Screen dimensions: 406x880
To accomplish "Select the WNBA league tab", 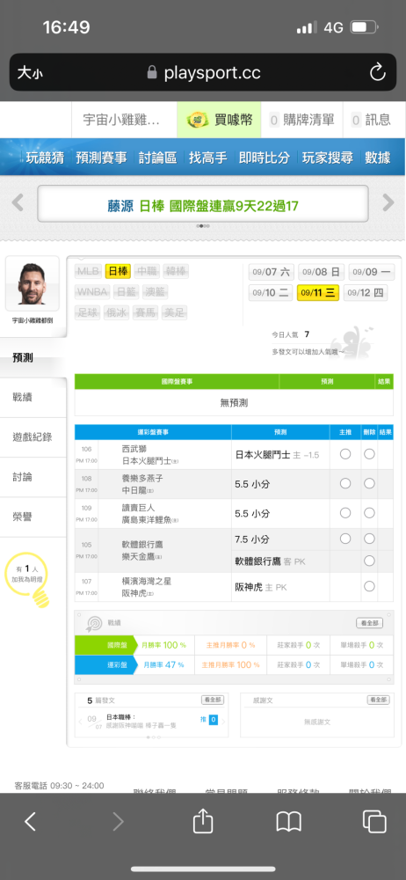I will [x=92, y=292].
